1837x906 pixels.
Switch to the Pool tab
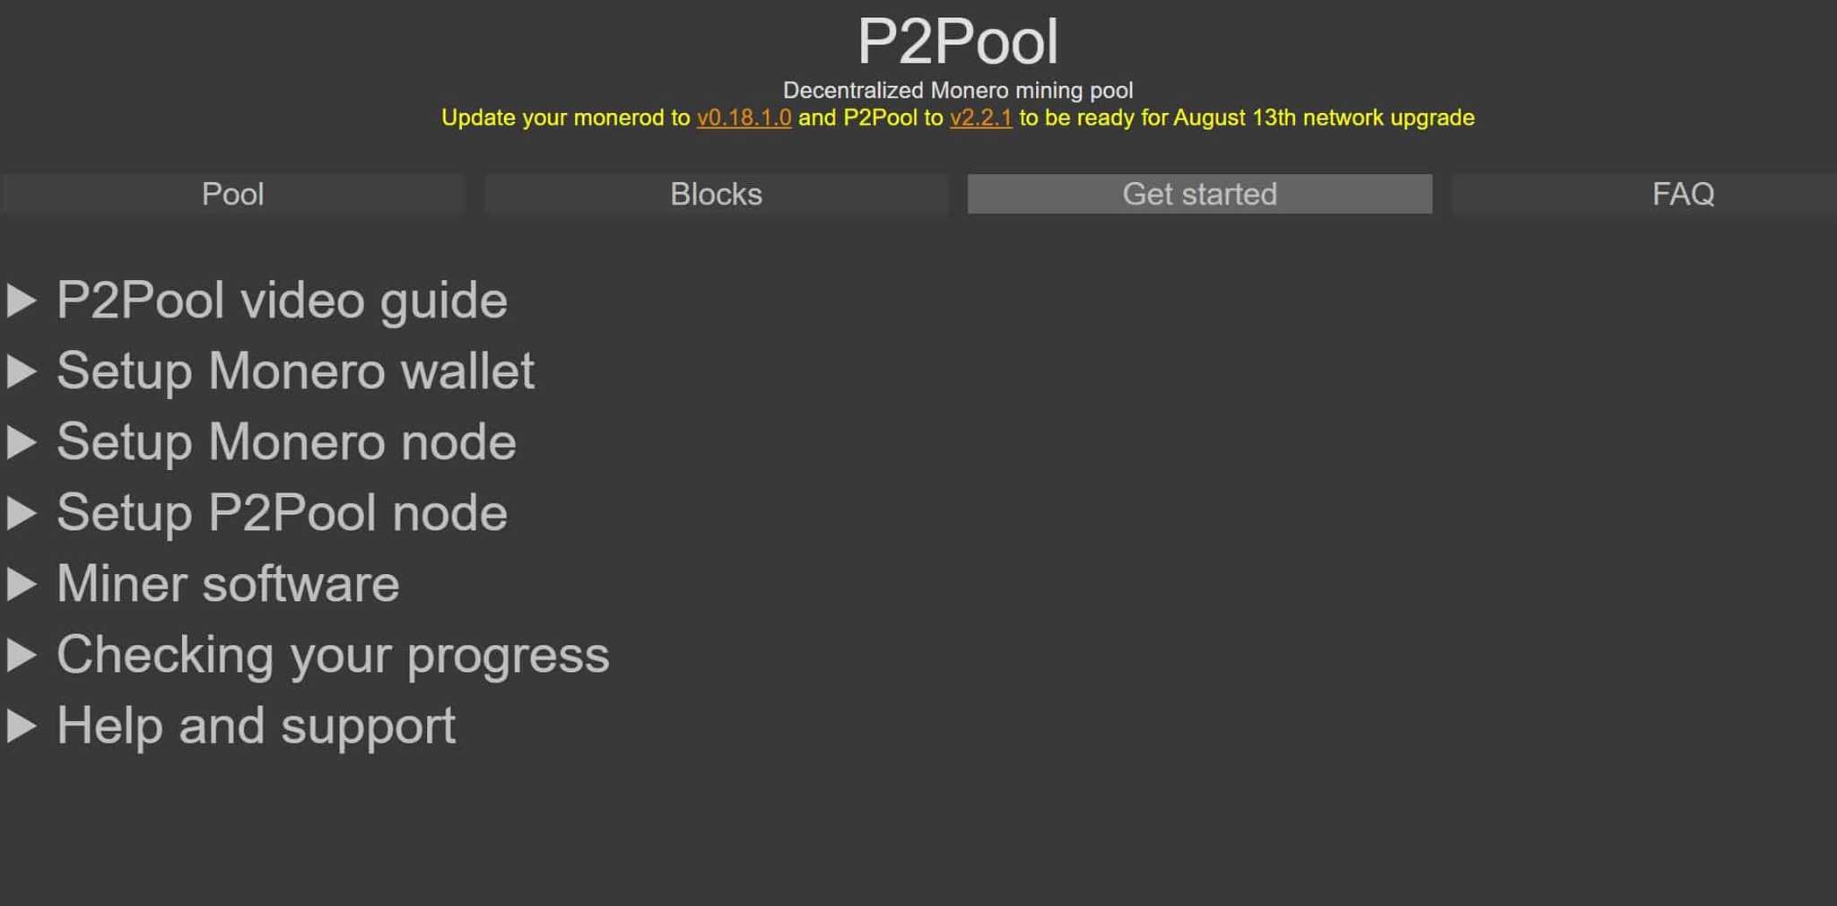232,194
